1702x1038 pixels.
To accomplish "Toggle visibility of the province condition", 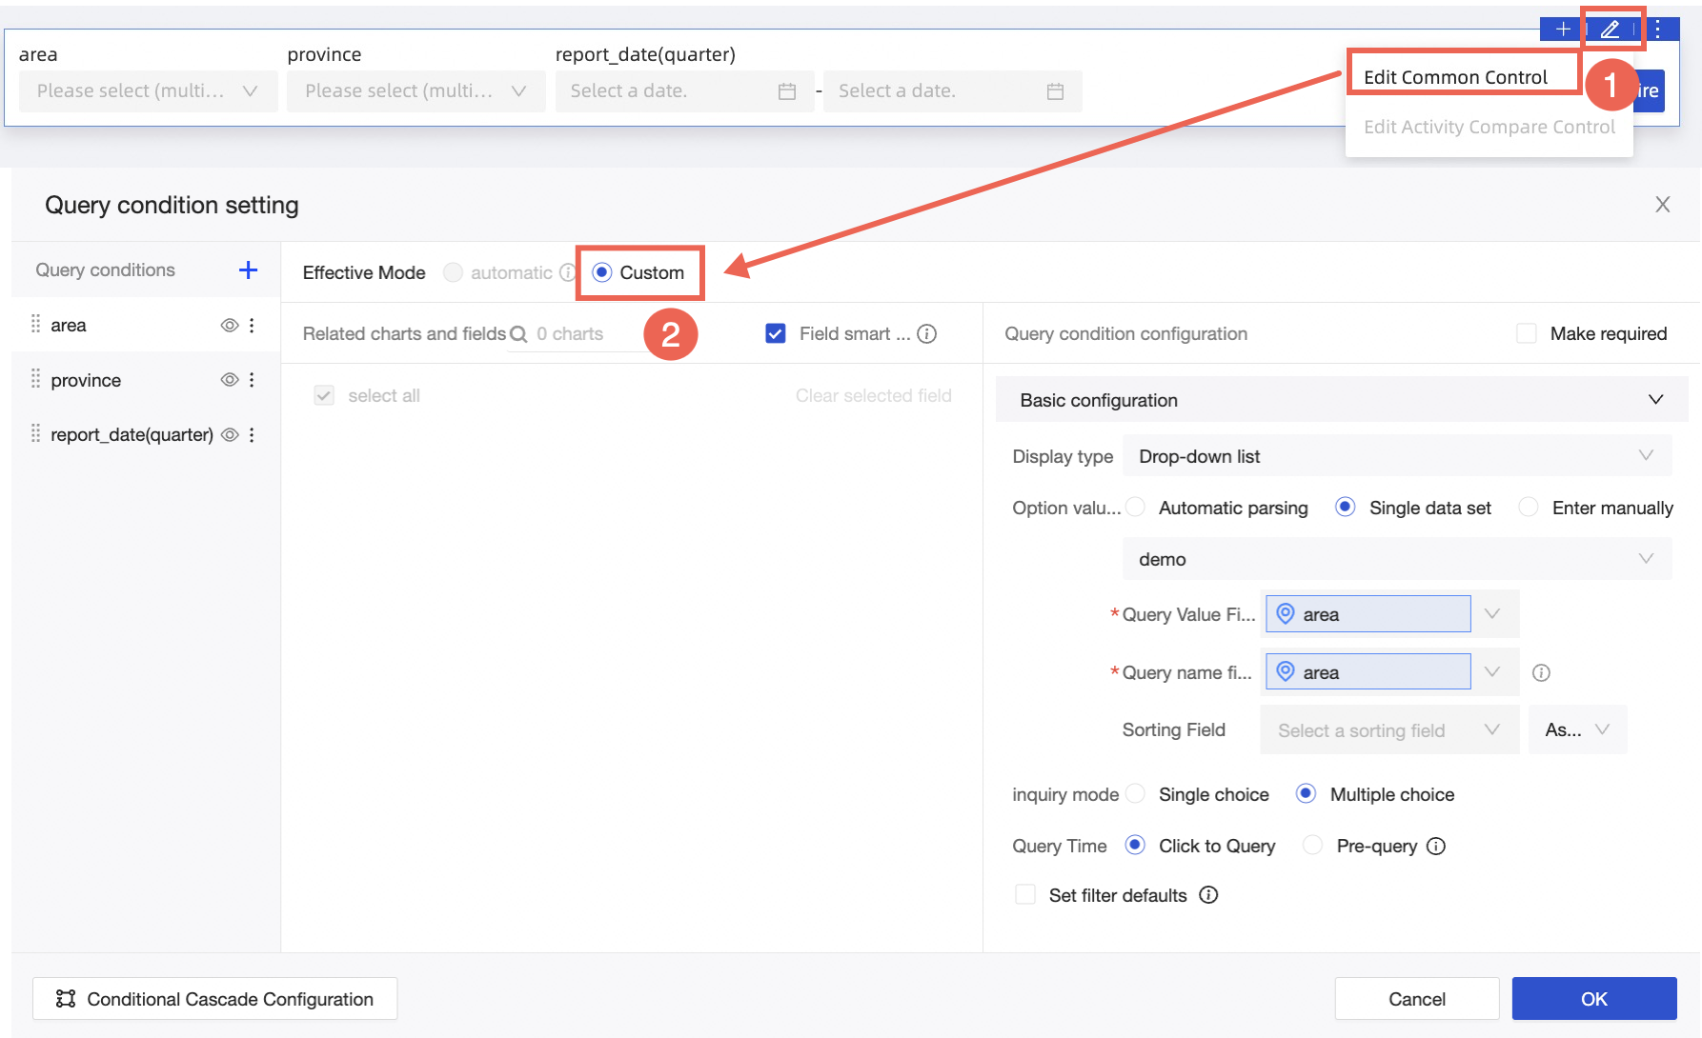I will point(229,379).
